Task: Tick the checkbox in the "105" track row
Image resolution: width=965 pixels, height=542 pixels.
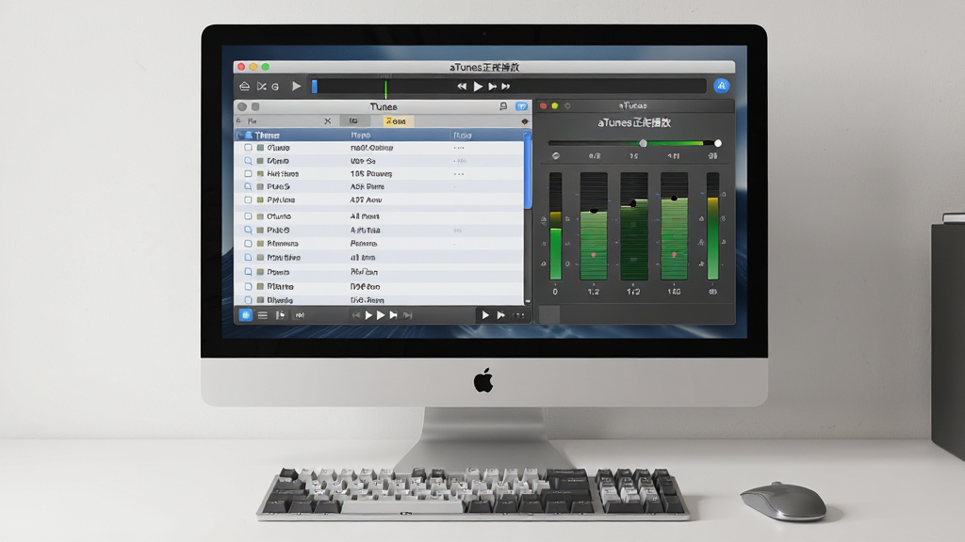Action: 248,174
